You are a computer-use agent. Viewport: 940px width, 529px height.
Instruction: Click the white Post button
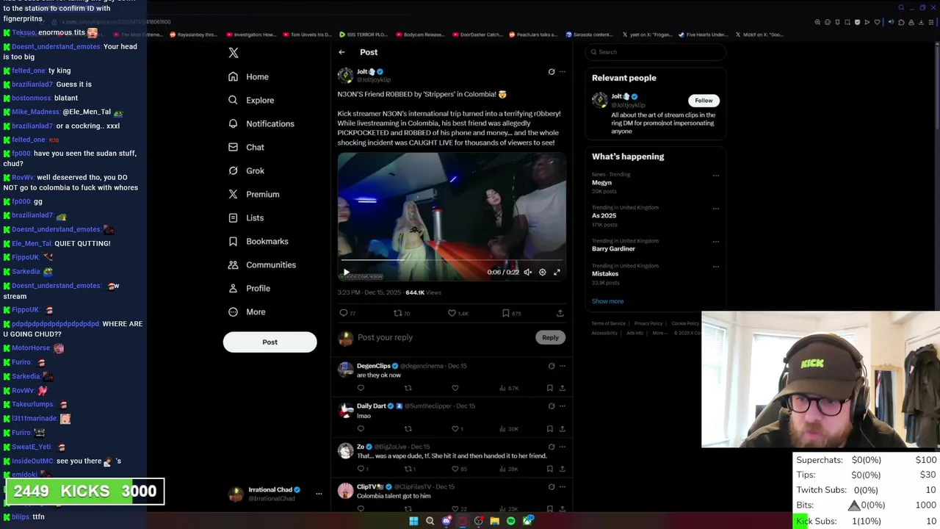(270, 342)
